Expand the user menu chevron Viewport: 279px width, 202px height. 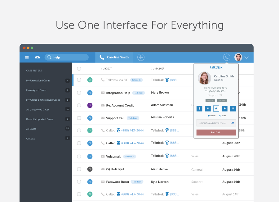246,57
